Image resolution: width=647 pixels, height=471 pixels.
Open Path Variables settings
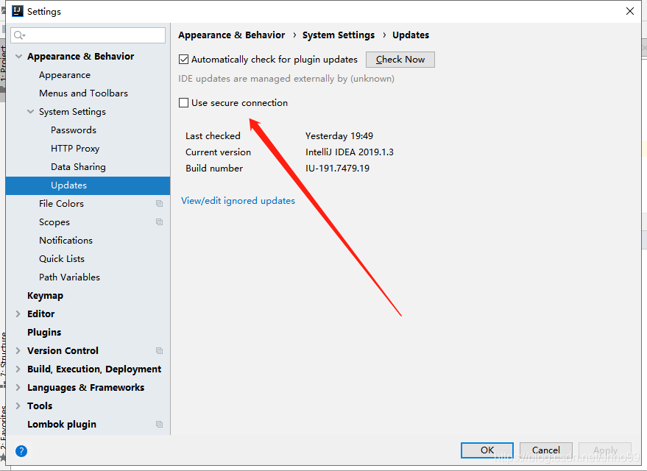[x=69, y=277]
